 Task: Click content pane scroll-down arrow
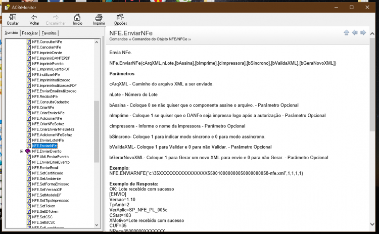coord(372,224)
